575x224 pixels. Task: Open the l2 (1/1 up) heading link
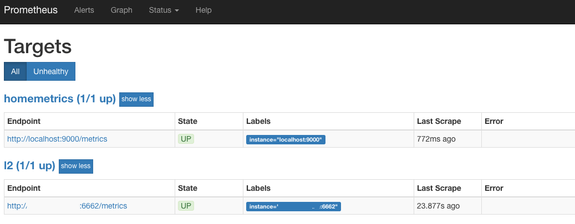point(29,166)
